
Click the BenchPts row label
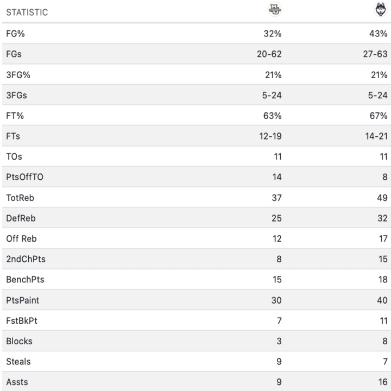(26, 280)
